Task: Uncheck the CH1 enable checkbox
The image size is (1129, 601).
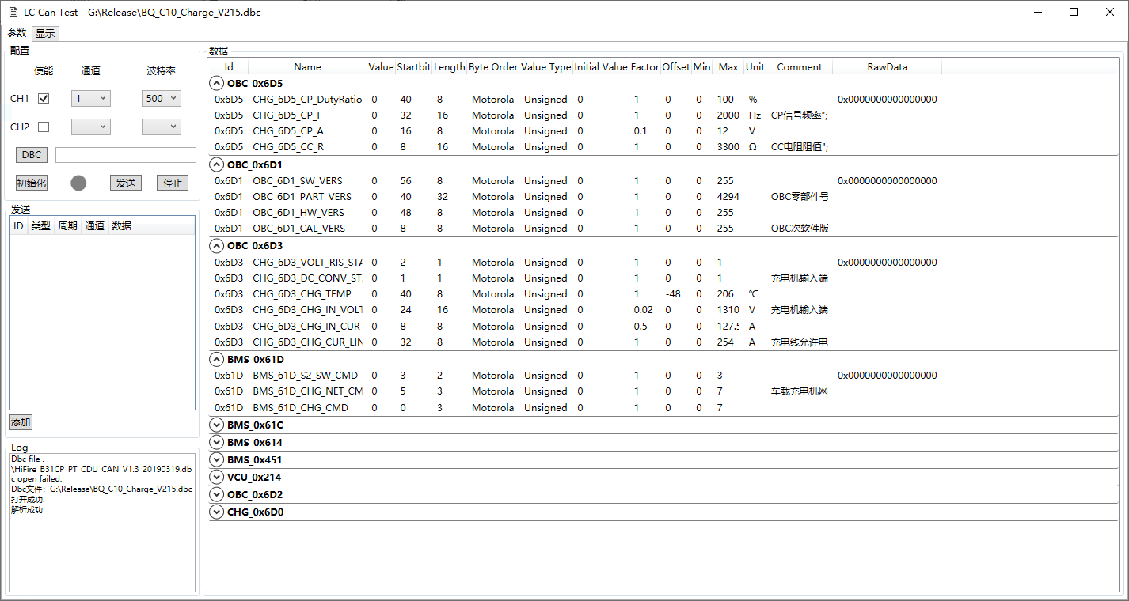Action: (x=44, y=99)
